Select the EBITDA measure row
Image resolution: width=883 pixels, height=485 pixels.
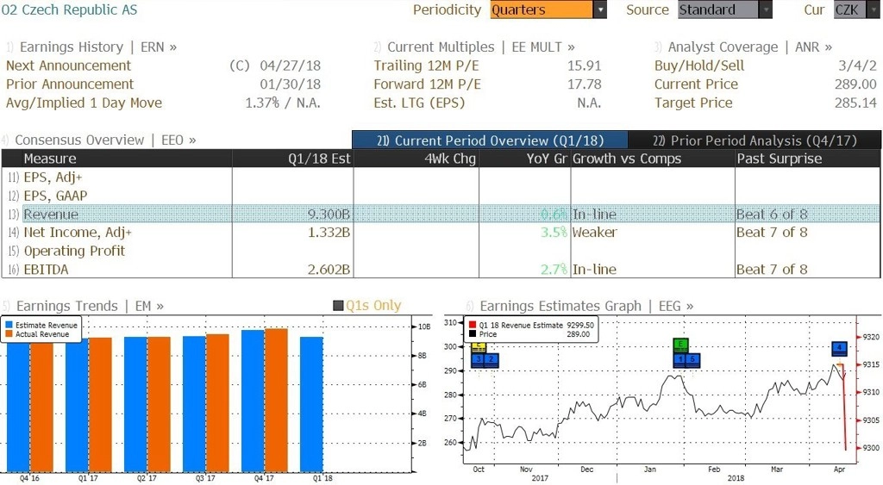(x=441, y=269)
